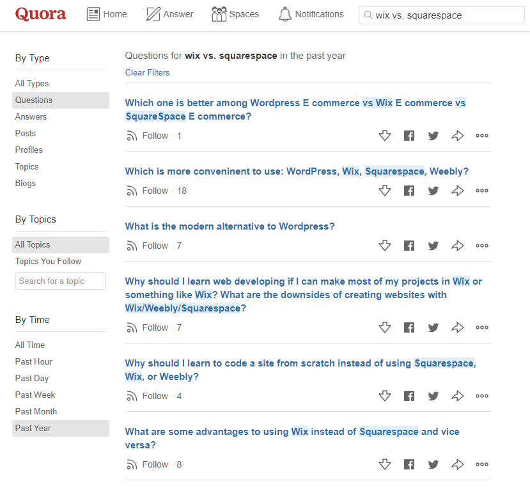This screenshot has height=488, width=530.
Task: Open more options for the 18-follower question
Action: click(x=482, y=191)
